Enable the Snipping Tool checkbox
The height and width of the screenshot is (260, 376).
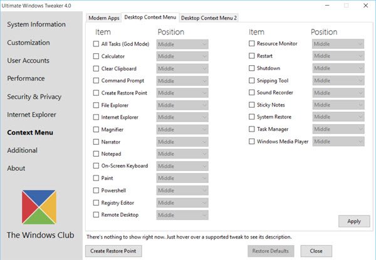(251, 80)
